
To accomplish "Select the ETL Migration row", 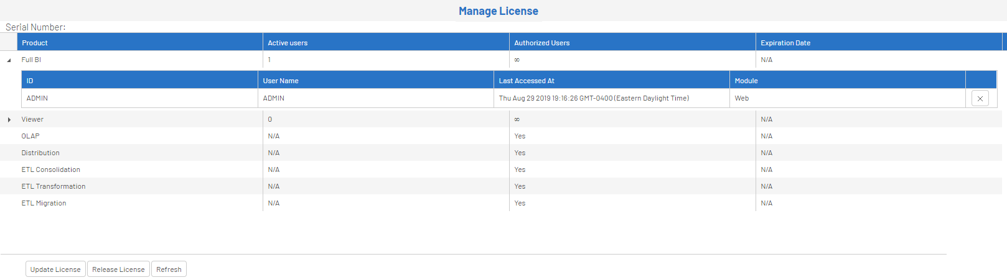I will [44, 203].
